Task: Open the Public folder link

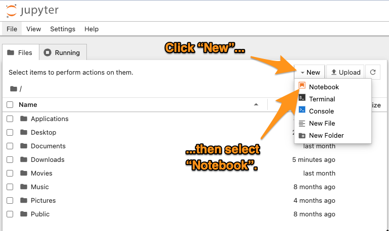Action: pyautogui.click(x=40, y=214)
